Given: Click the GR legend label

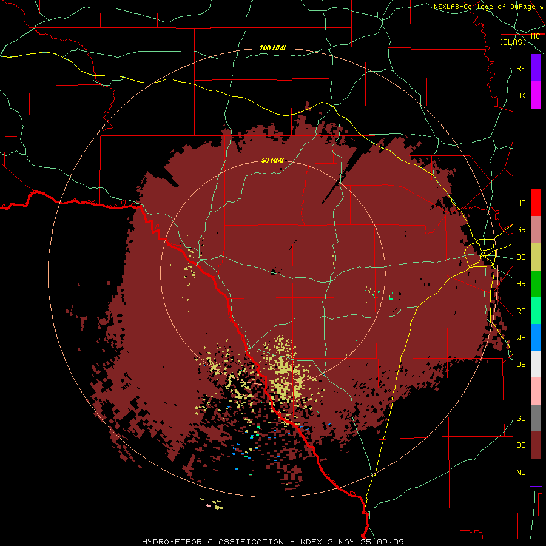Looking at the screenshot, I should coord(521,230).
